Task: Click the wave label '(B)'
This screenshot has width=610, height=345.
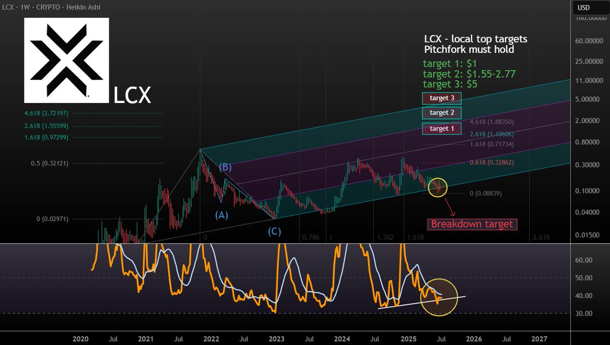Action: tap(226, 167)
